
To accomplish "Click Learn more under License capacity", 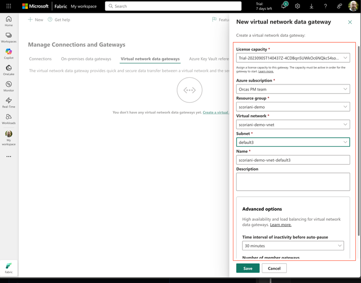I will click(x=266, y=72).
